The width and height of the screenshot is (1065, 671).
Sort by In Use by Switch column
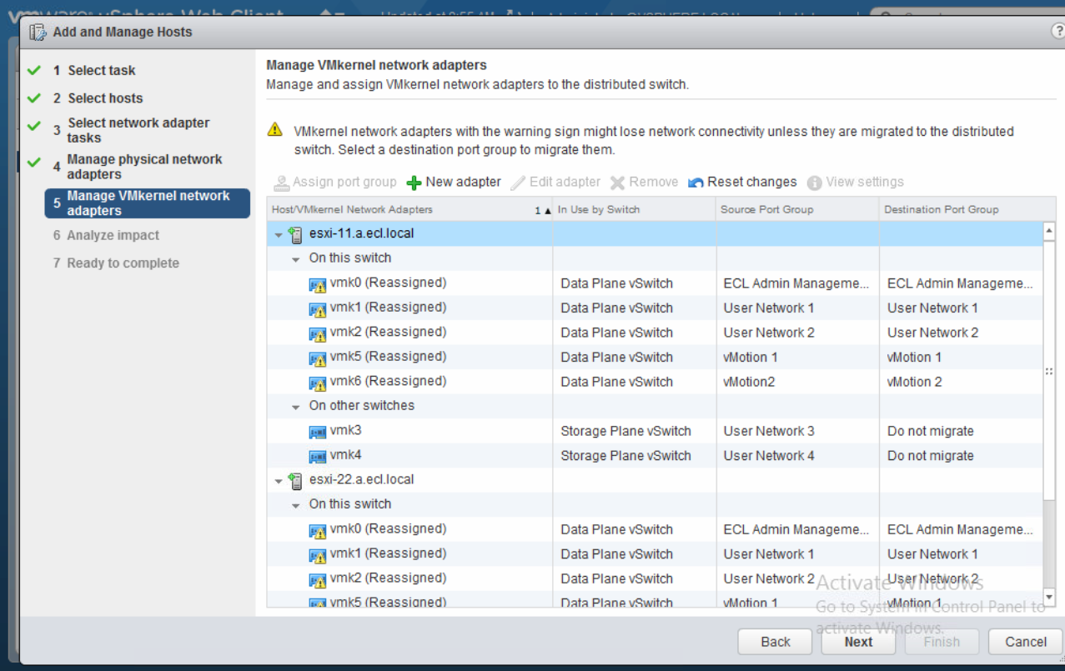(634, 209)
